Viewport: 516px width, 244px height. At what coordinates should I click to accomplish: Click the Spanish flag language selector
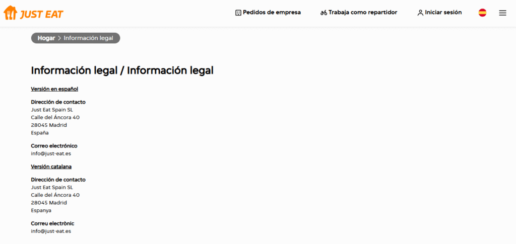click(482, 13)
